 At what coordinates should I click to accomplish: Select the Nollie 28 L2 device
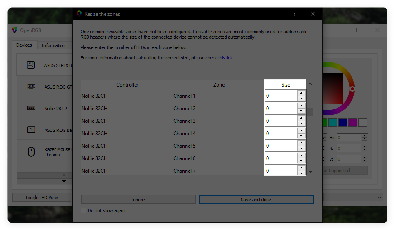[45, 108]
